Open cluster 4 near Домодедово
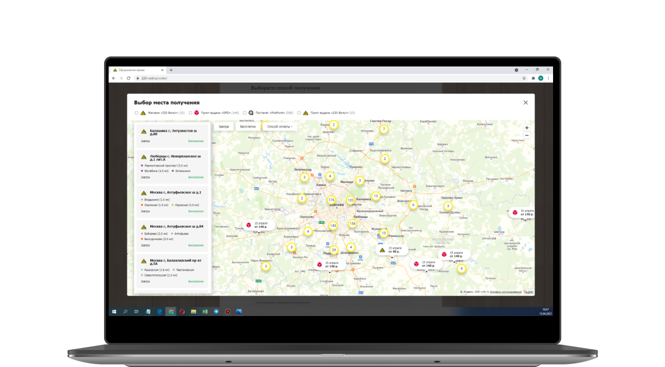The image size is (665, 367). click(350, 247)
